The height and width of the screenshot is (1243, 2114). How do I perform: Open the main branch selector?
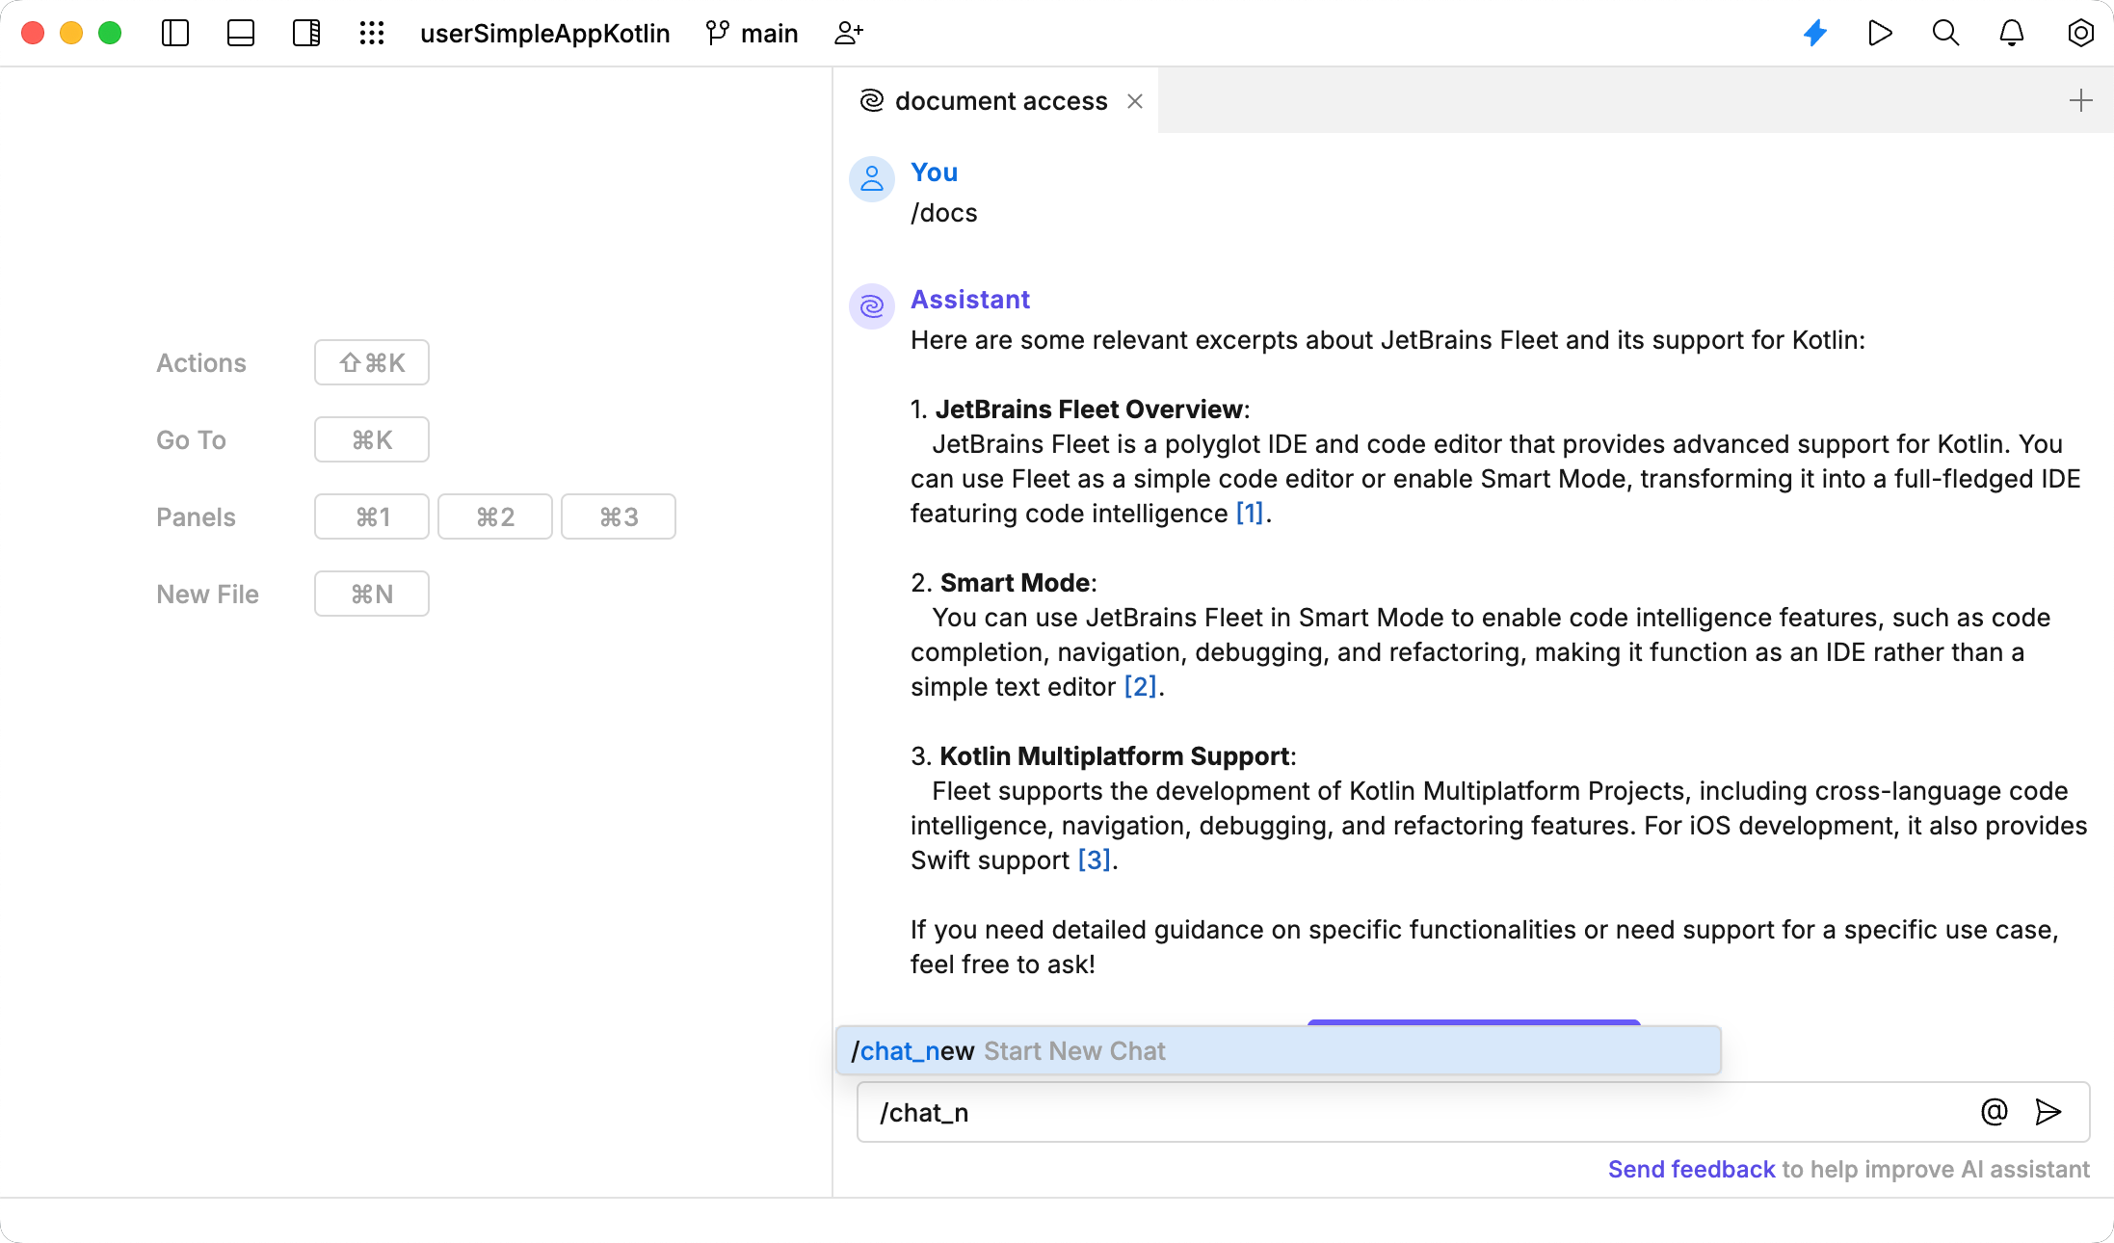[x=752, y=34]
